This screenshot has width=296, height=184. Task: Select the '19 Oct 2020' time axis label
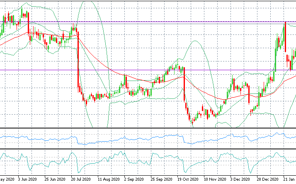188,179
